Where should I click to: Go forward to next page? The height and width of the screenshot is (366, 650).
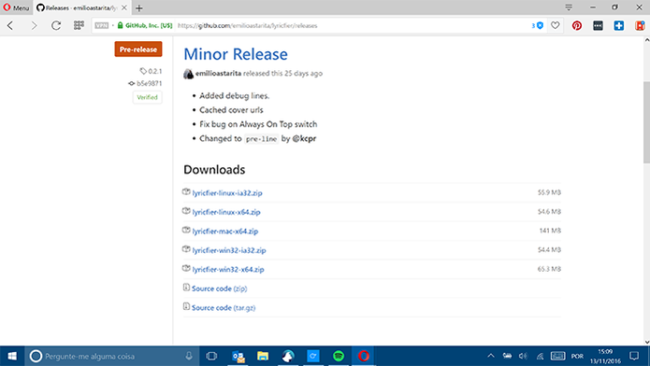pos(34,25)
